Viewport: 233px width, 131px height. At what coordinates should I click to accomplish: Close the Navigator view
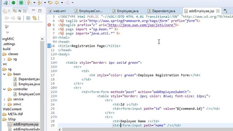point(25,11)
